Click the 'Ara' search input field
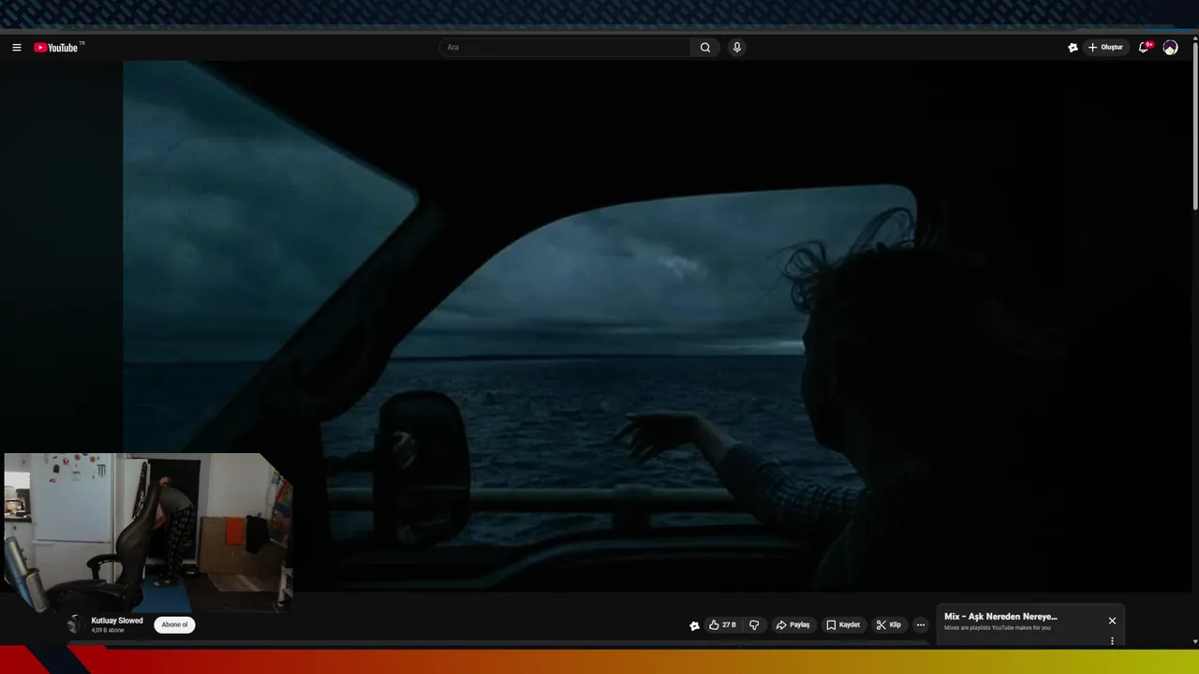The image size is (1199, 674). [565, 48]
